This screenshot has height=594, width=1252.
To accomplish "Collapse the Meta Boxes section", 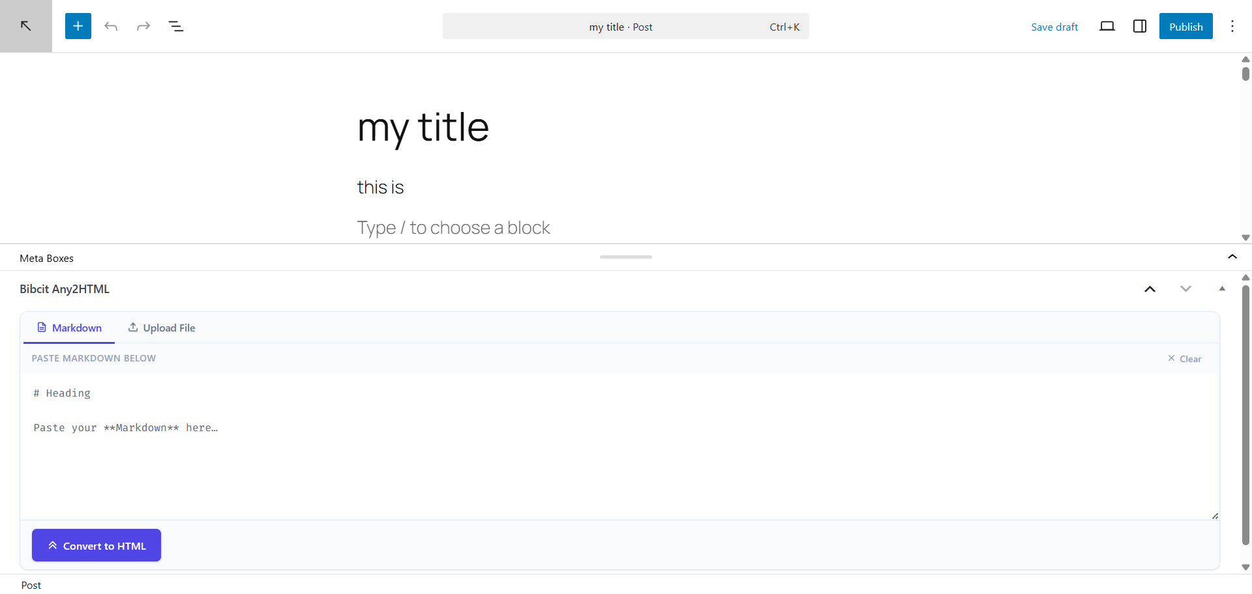I will [1232, 257].
